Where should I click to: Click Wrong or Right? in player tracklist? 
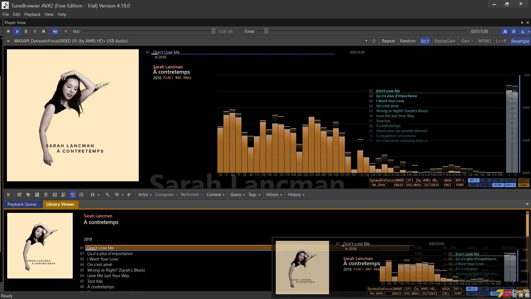(402, 111)
